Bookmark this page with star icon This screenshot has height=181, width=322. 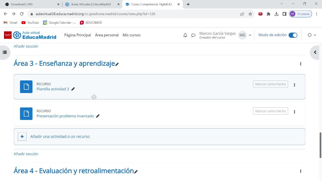click(x=250, y=14)
